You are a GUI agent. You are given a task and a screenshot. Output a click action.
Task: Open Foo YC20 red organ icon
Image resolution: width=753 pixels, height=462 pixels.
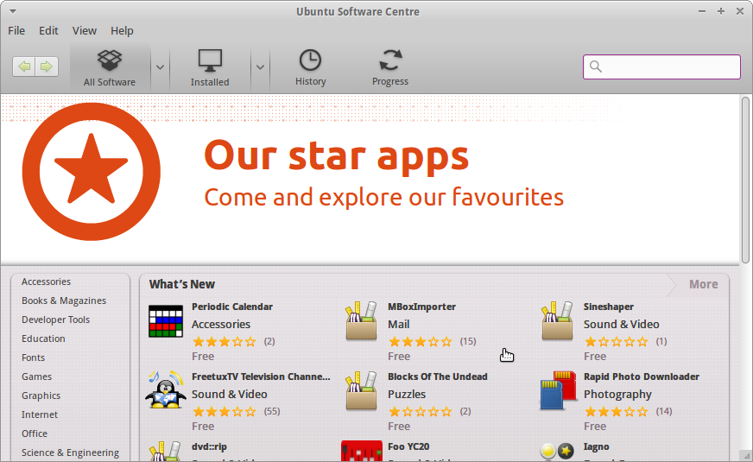point(362,452)
